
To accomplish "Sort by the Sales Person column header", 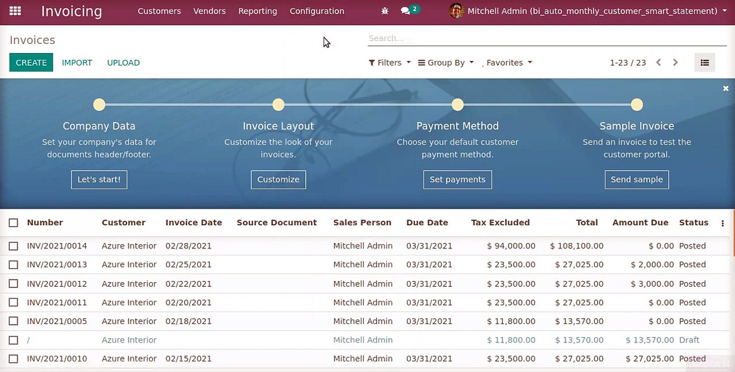I will 362,223.
